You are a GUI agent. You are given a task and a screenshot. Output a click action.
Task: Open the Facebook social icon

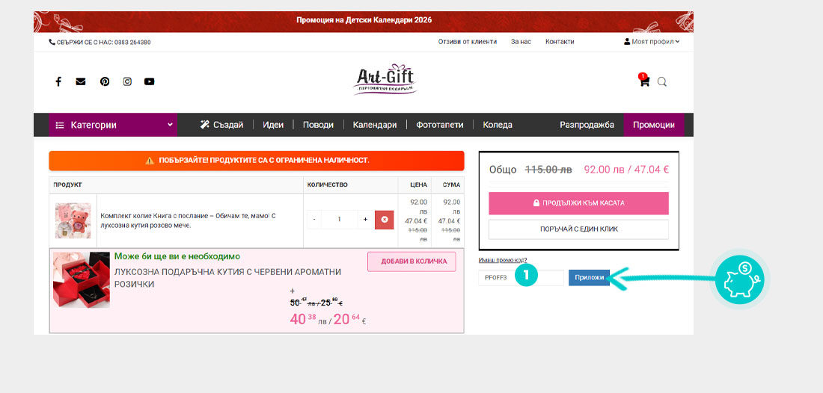pyautogui.click(x=58, y=81)
